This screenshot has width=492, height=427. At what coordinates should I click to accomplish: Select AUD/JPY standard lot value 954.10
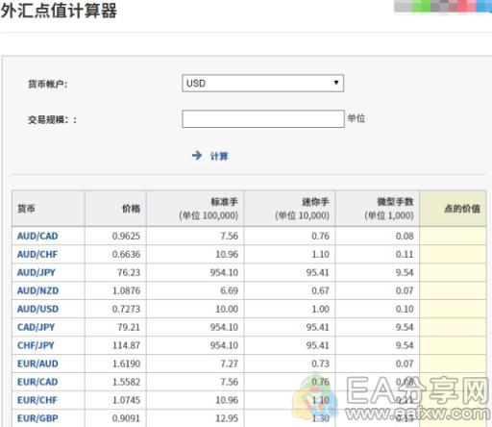224,272
